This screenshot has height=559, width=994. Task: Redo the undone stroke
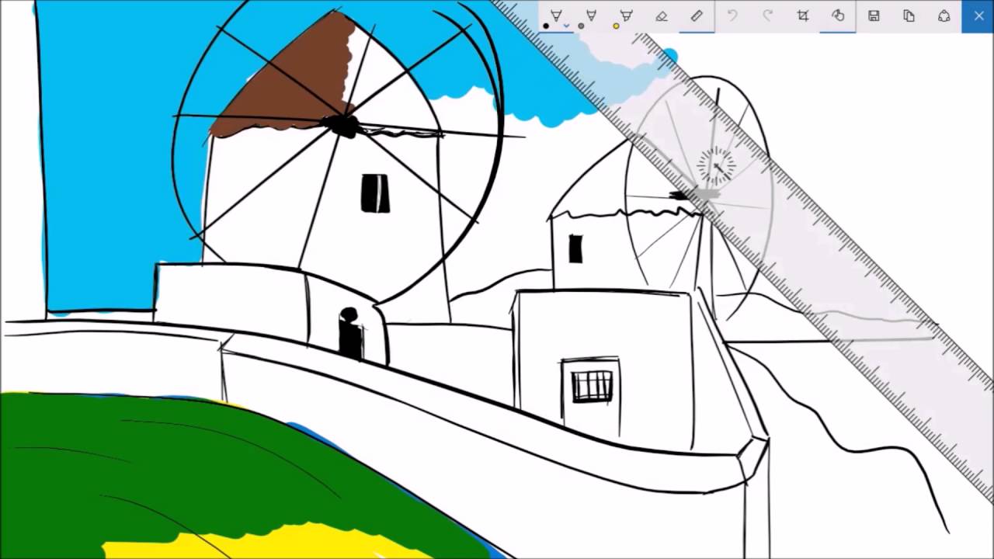[767, 16]
